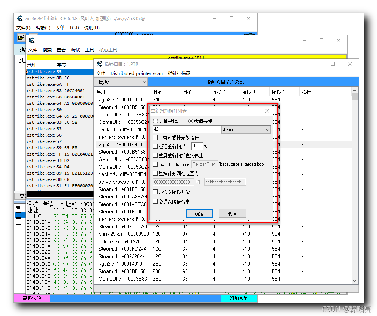This screenshot has width=377, height=316.
Task: Click the confirm (确定) button
Action: tap(199, 213)
